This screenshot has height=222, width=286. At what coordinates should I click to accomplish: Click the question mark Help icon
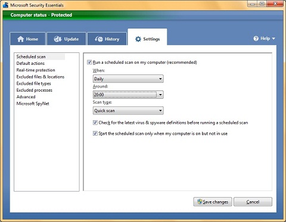tap(256, 39)
